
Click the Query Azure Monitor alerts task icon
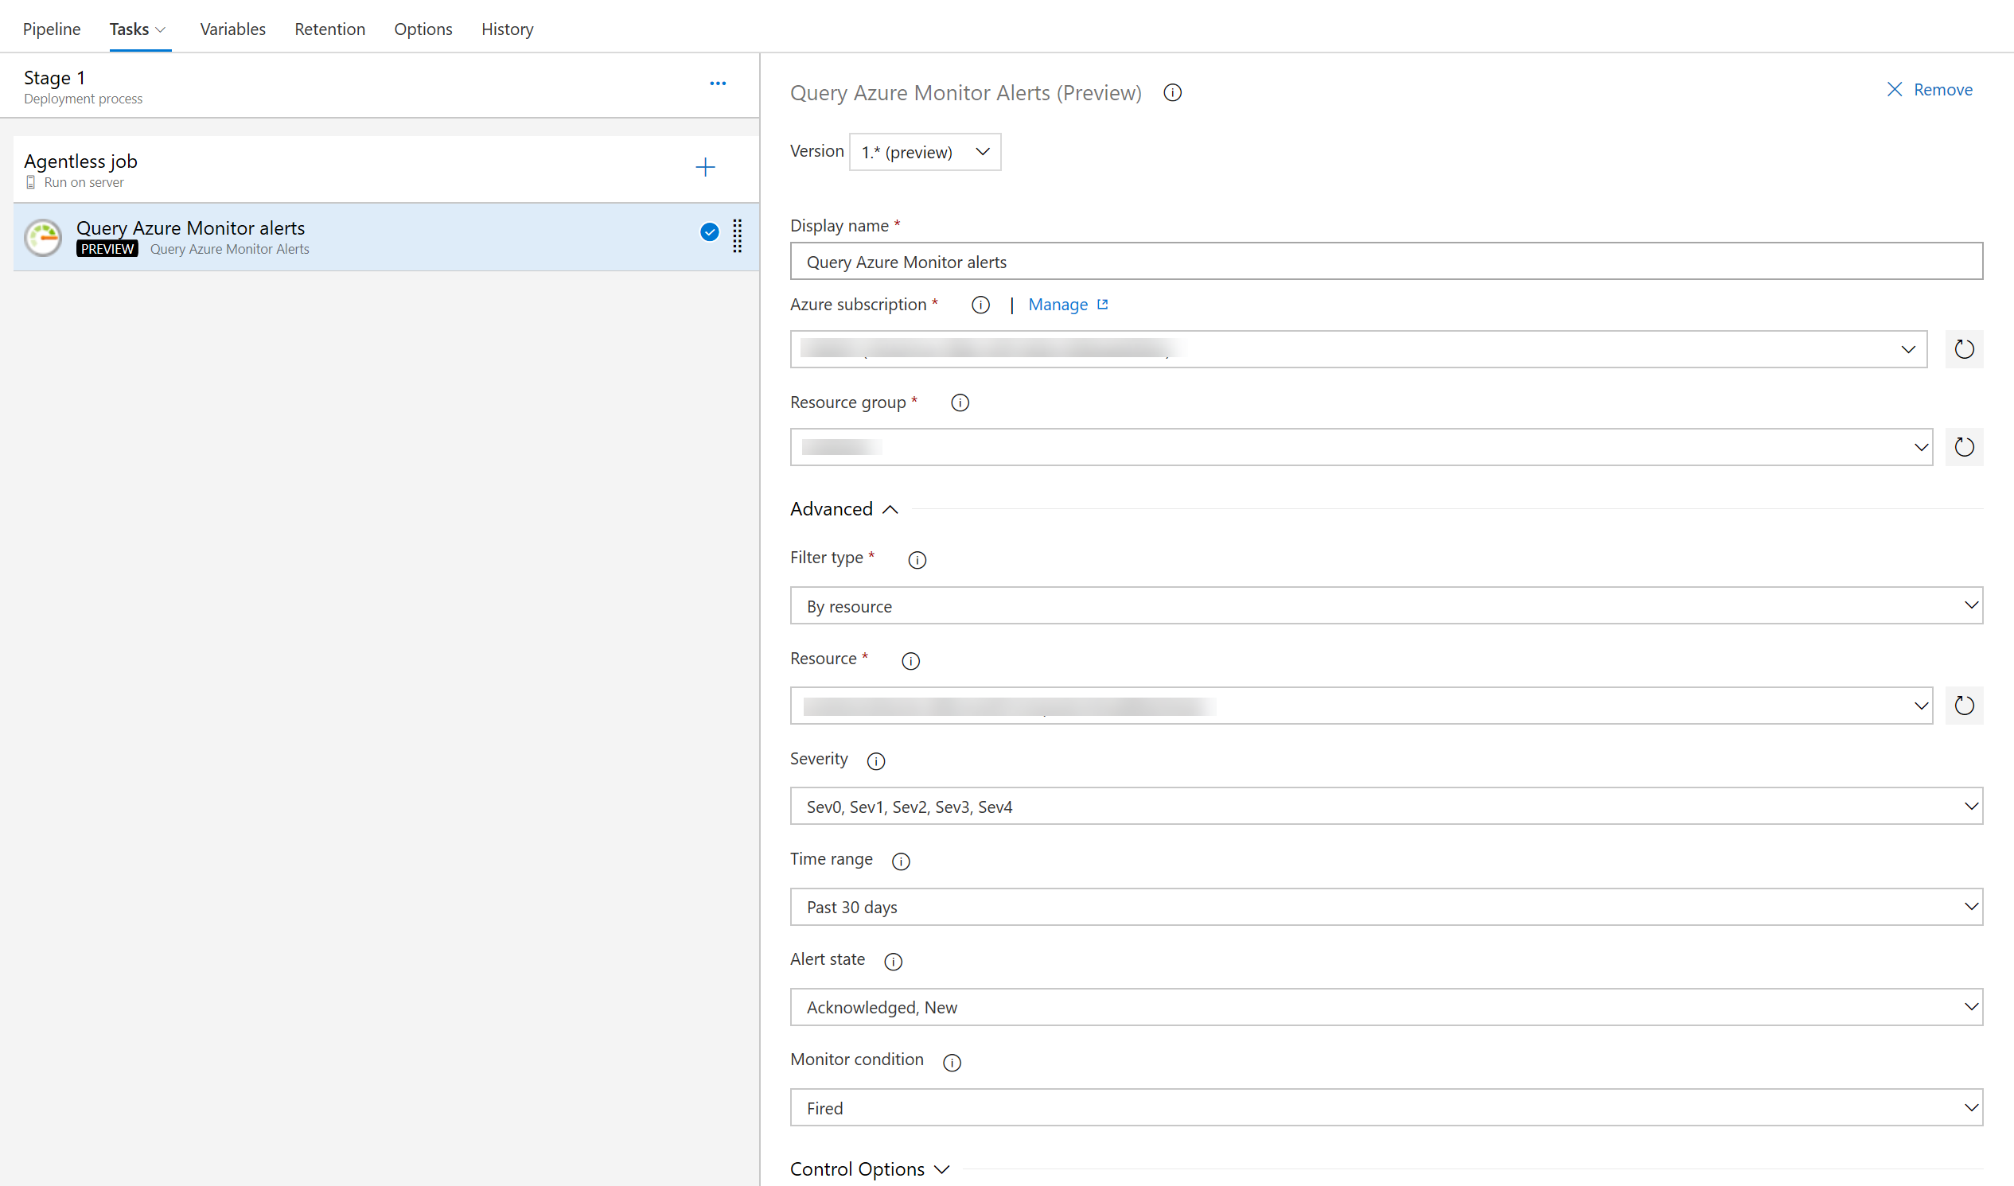(47, 235)
